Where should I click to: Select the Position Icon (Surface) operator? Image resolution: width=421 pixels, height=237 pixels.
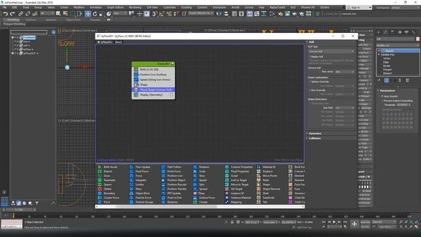click(153, 74)
